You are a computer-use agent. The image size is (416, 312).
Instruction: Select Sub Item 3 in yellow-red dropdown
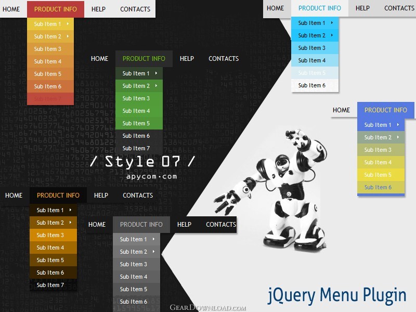50,49
